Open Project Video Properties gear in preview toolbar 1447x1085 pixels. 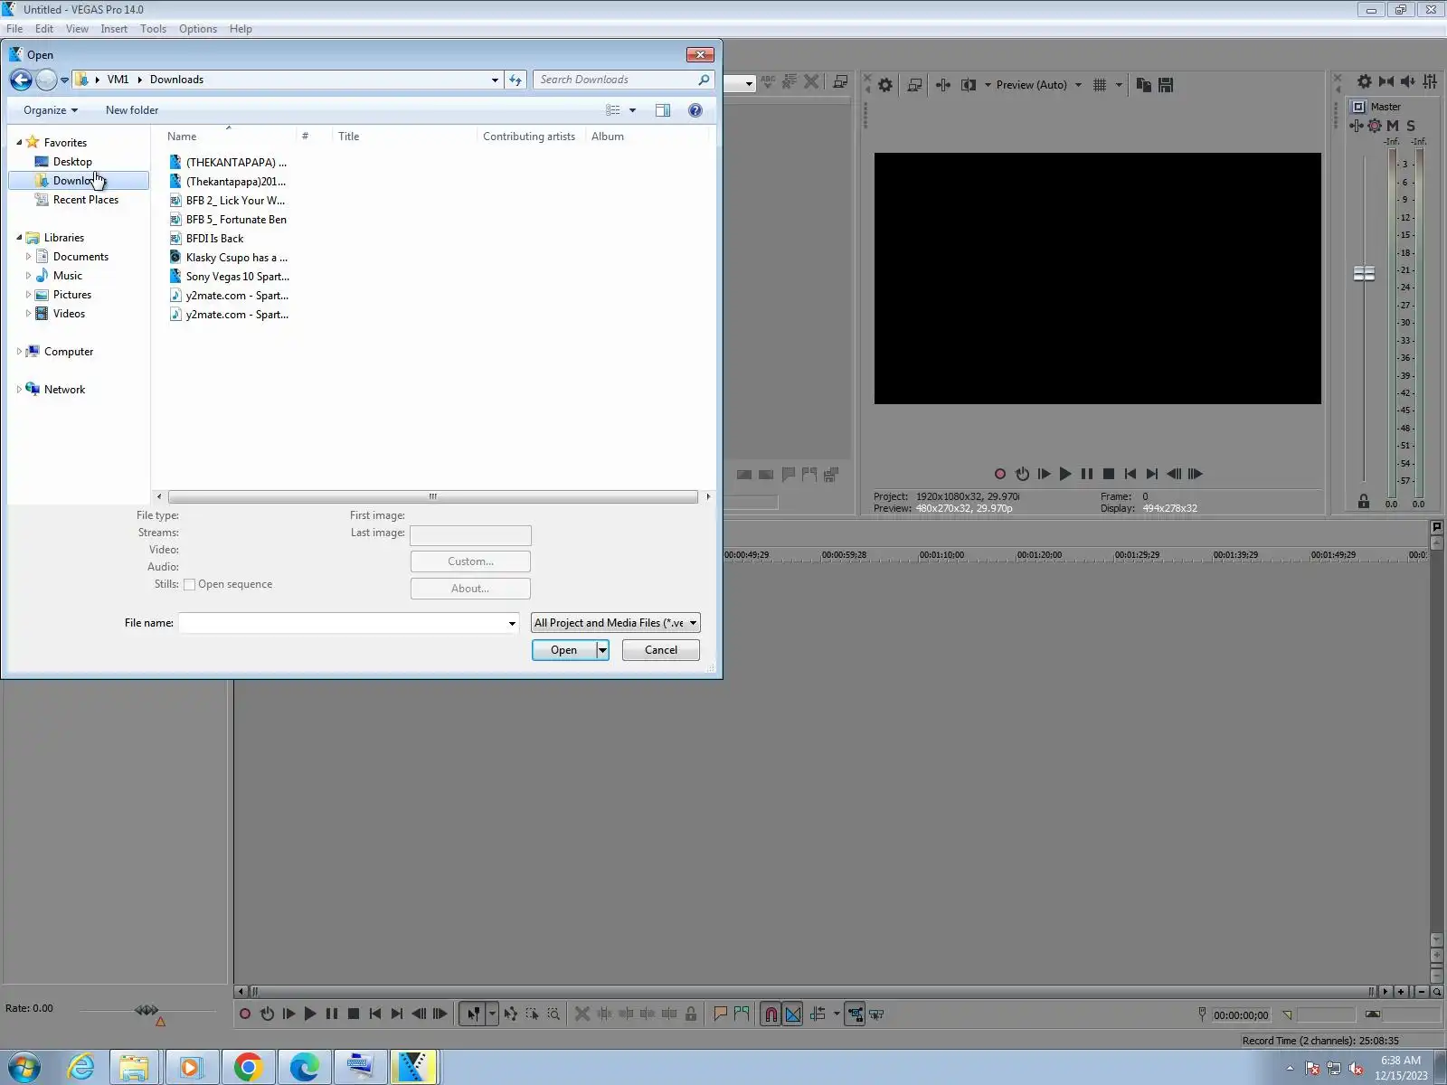pos(885,85)
